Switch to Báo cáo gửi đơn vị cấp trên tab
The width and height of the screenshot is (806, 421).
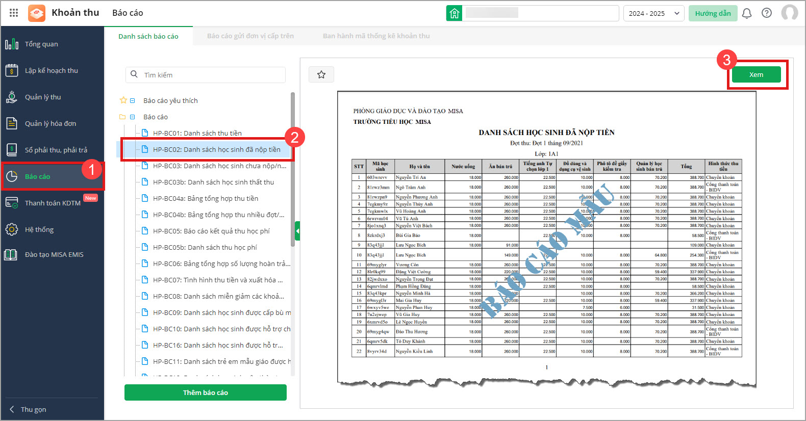coord(250,36)
